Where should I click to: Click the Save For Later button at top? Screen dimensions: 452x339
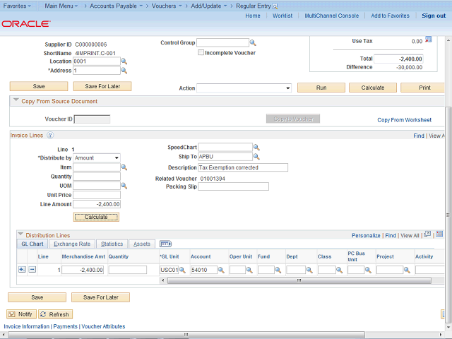[x=102, y=86]
